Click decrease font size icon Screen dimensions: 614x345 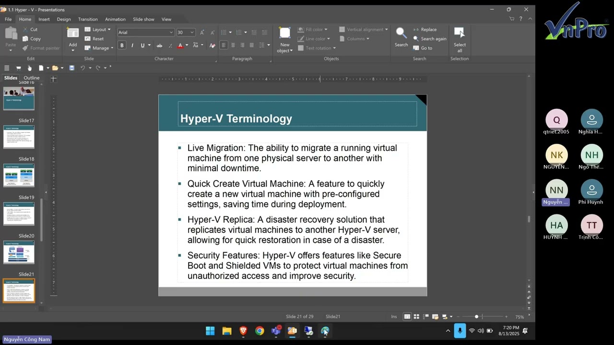tap(213, 32)
